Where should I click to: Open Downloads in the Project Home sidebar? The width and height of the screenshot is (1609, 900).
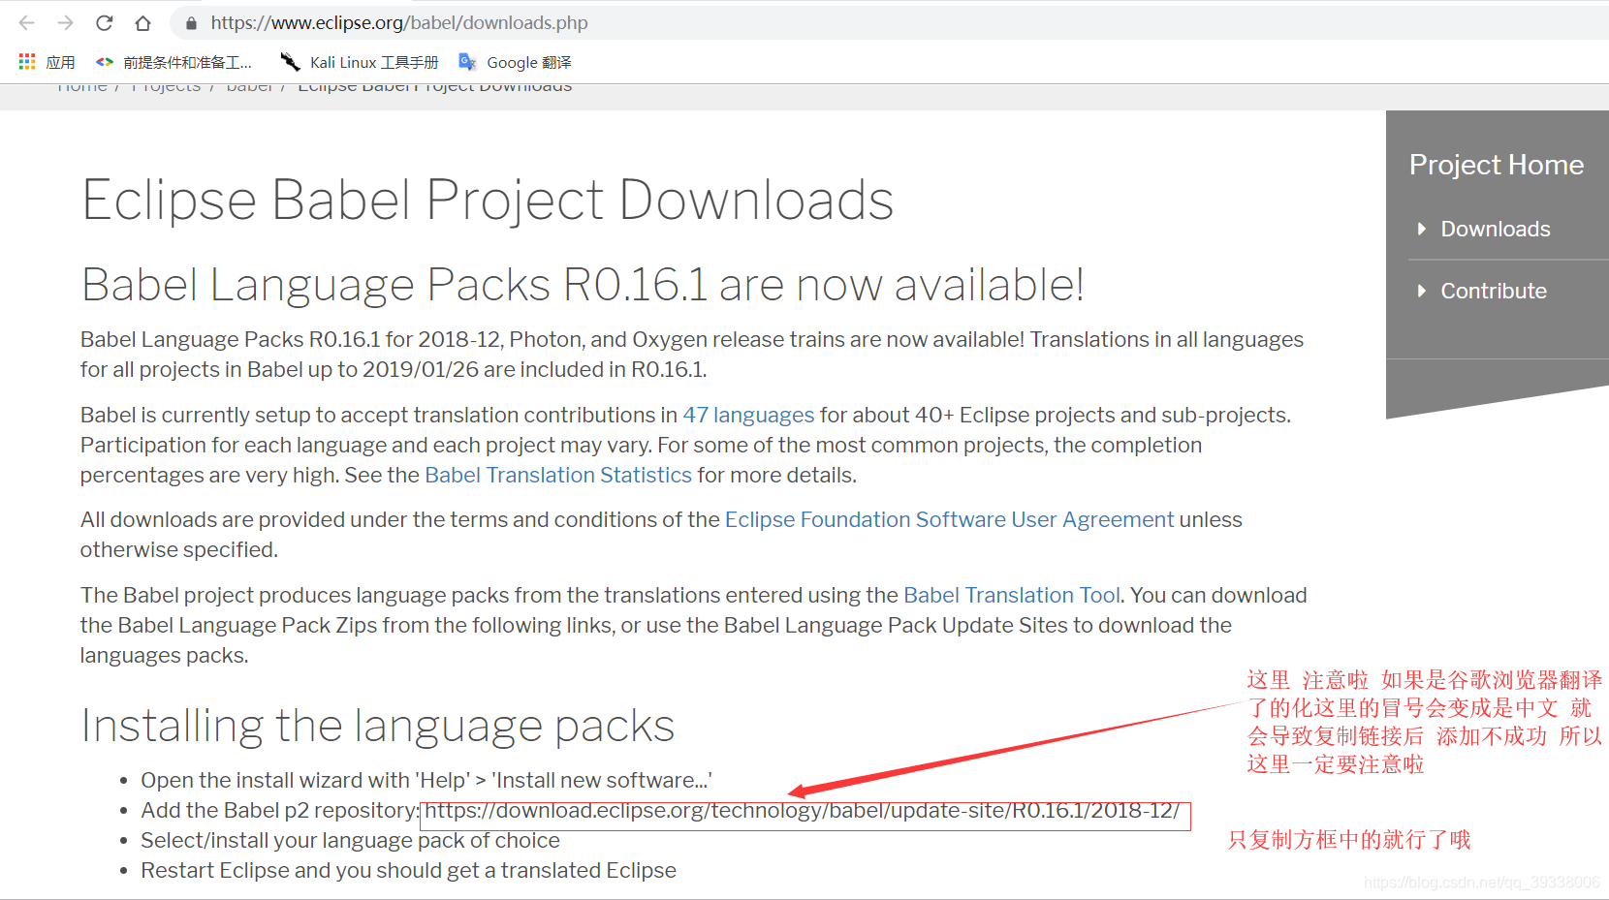coord(1495,229)
